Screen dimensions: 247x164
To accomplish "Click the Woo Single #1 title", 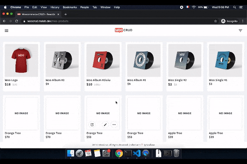I will pos(218,80).
